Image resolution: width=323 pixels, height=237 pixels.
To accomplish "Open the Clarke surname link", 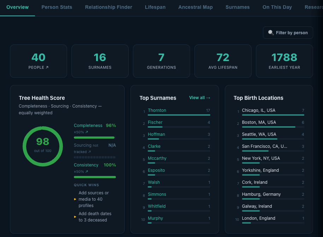I will [154, 146].
